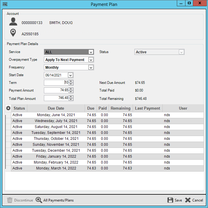Click the Next Due Amount value $74.65
208x208 pixels.
(140, 83)
